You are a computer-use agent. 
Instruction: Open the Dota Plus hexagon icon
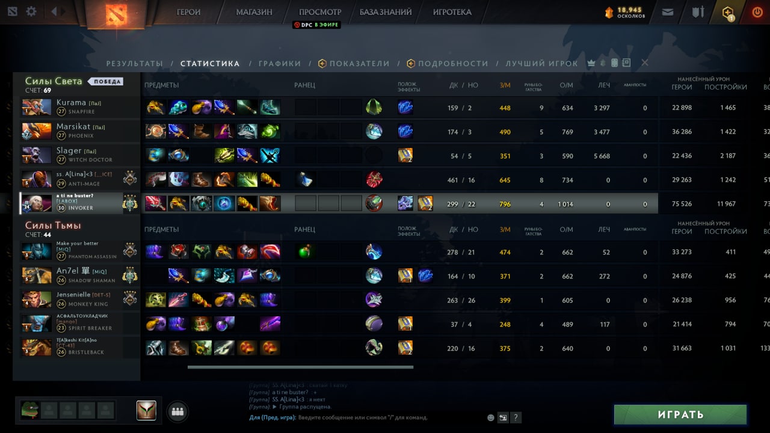(728, 12)
